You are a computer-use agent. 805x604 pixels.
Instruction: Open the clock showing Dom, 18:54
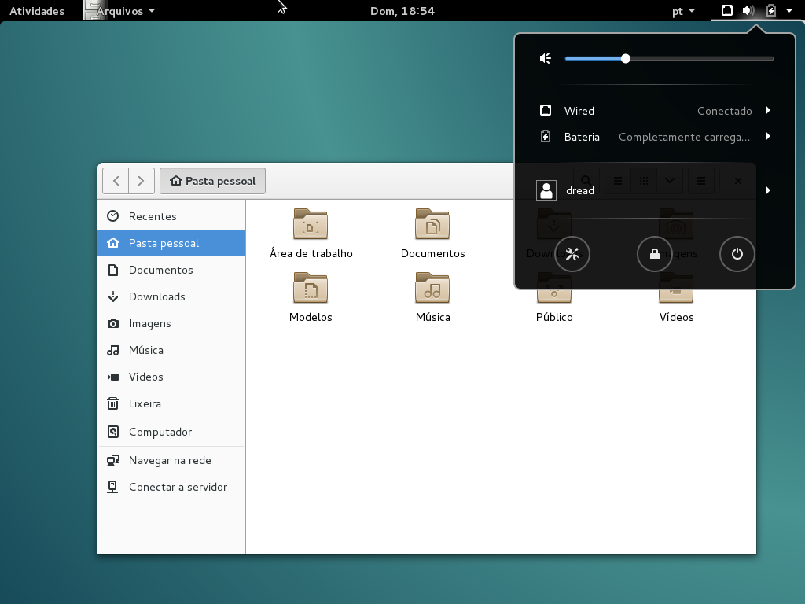[402, 11]
